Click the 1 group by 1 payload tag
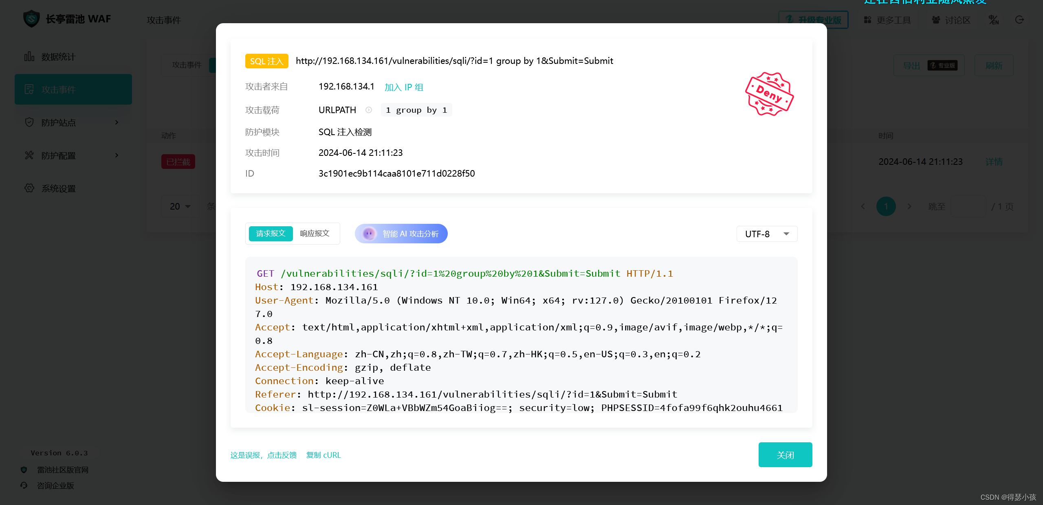The height and width of the screenshot is (505, 1043). pyautogui.click(x=416, y=110)
